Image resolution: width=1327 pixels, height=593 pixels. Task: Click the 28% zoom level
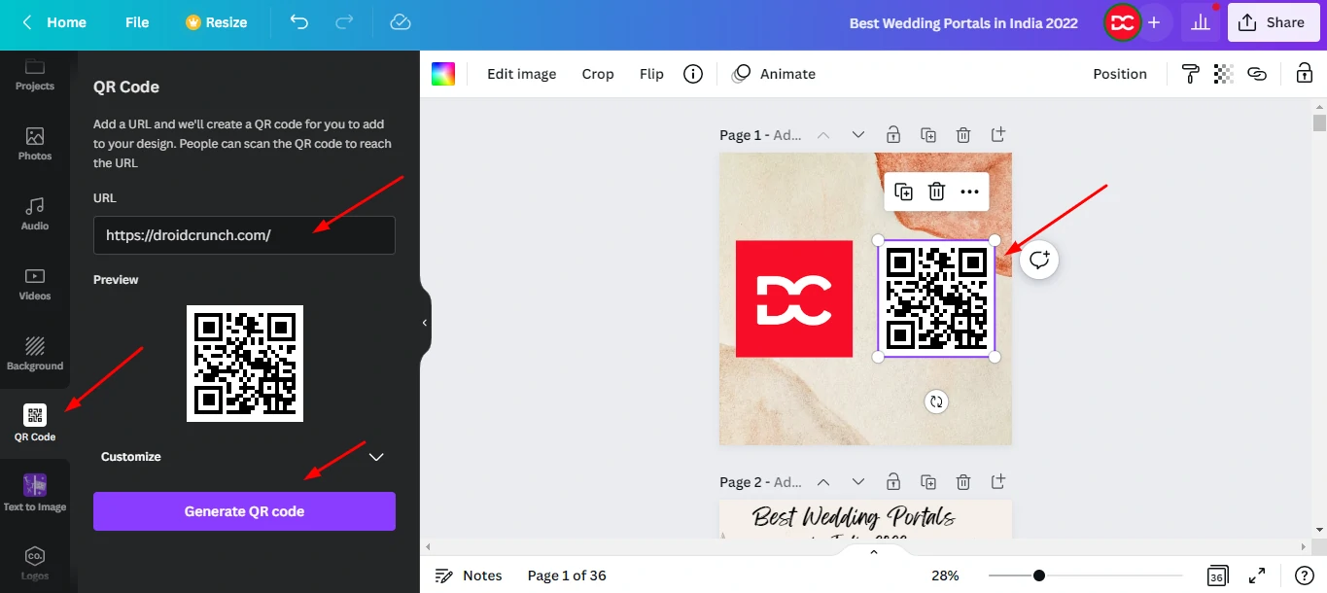coord(945,576)
